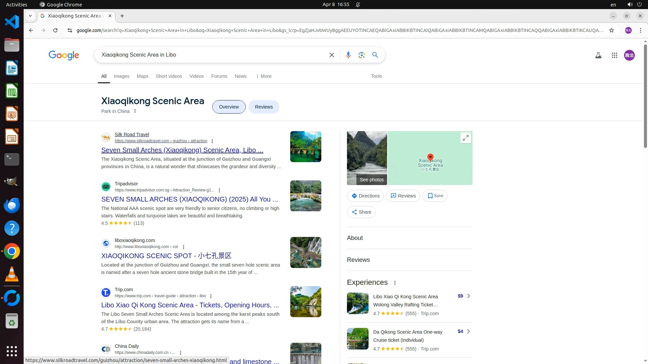Open Google Lens image search
648x364 pixels.
(x=361, y=55)
